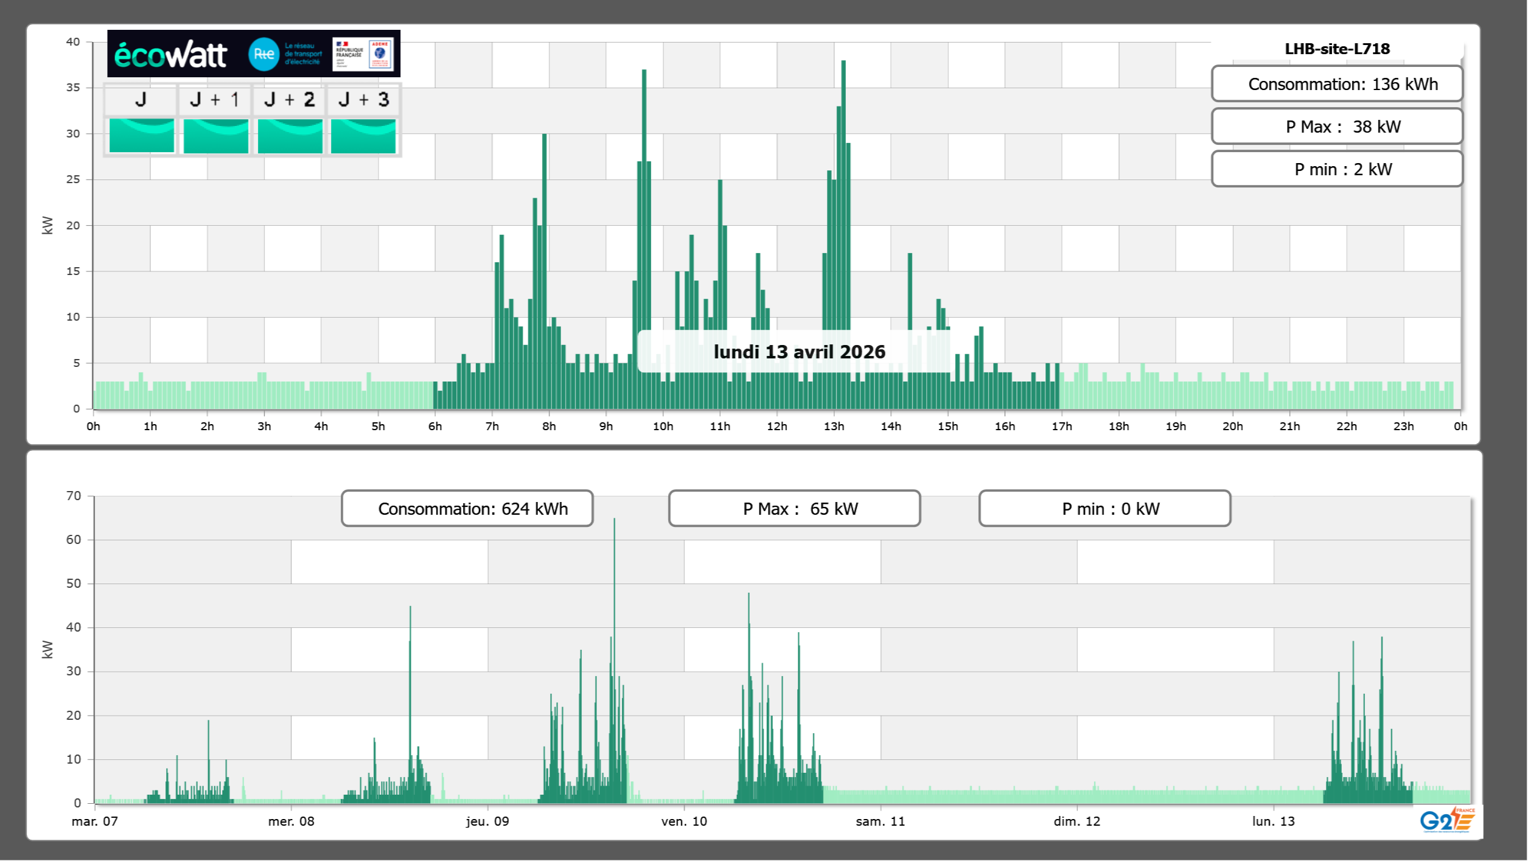The height and width of the screenshot is (861, 1528).
Task: Click the green J + 1 signal icon
Action: click(215, 136)
